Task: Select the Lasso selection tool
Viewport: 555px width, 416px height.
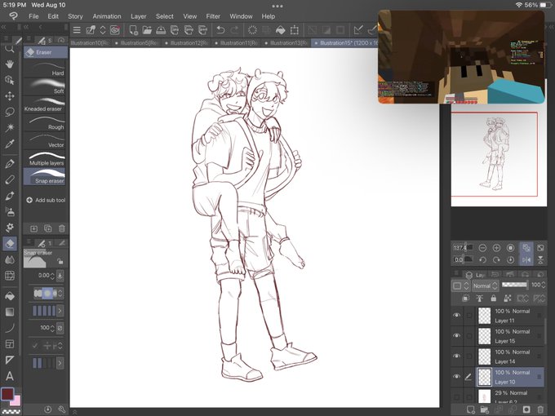Action: (x=10, y=112)
